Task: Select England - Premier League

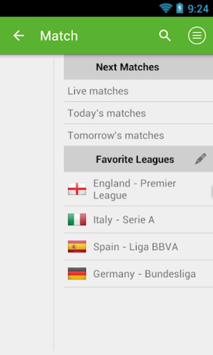Action: [138, 189]
